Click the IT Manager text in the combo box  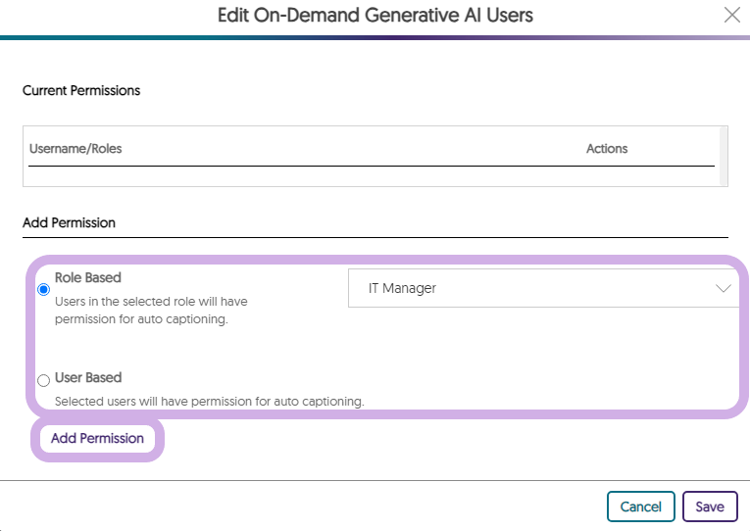click(x=402, y=288)
